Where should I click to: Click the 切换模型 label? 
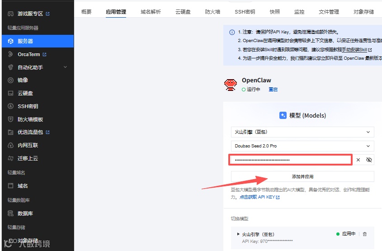pos(240,218)
